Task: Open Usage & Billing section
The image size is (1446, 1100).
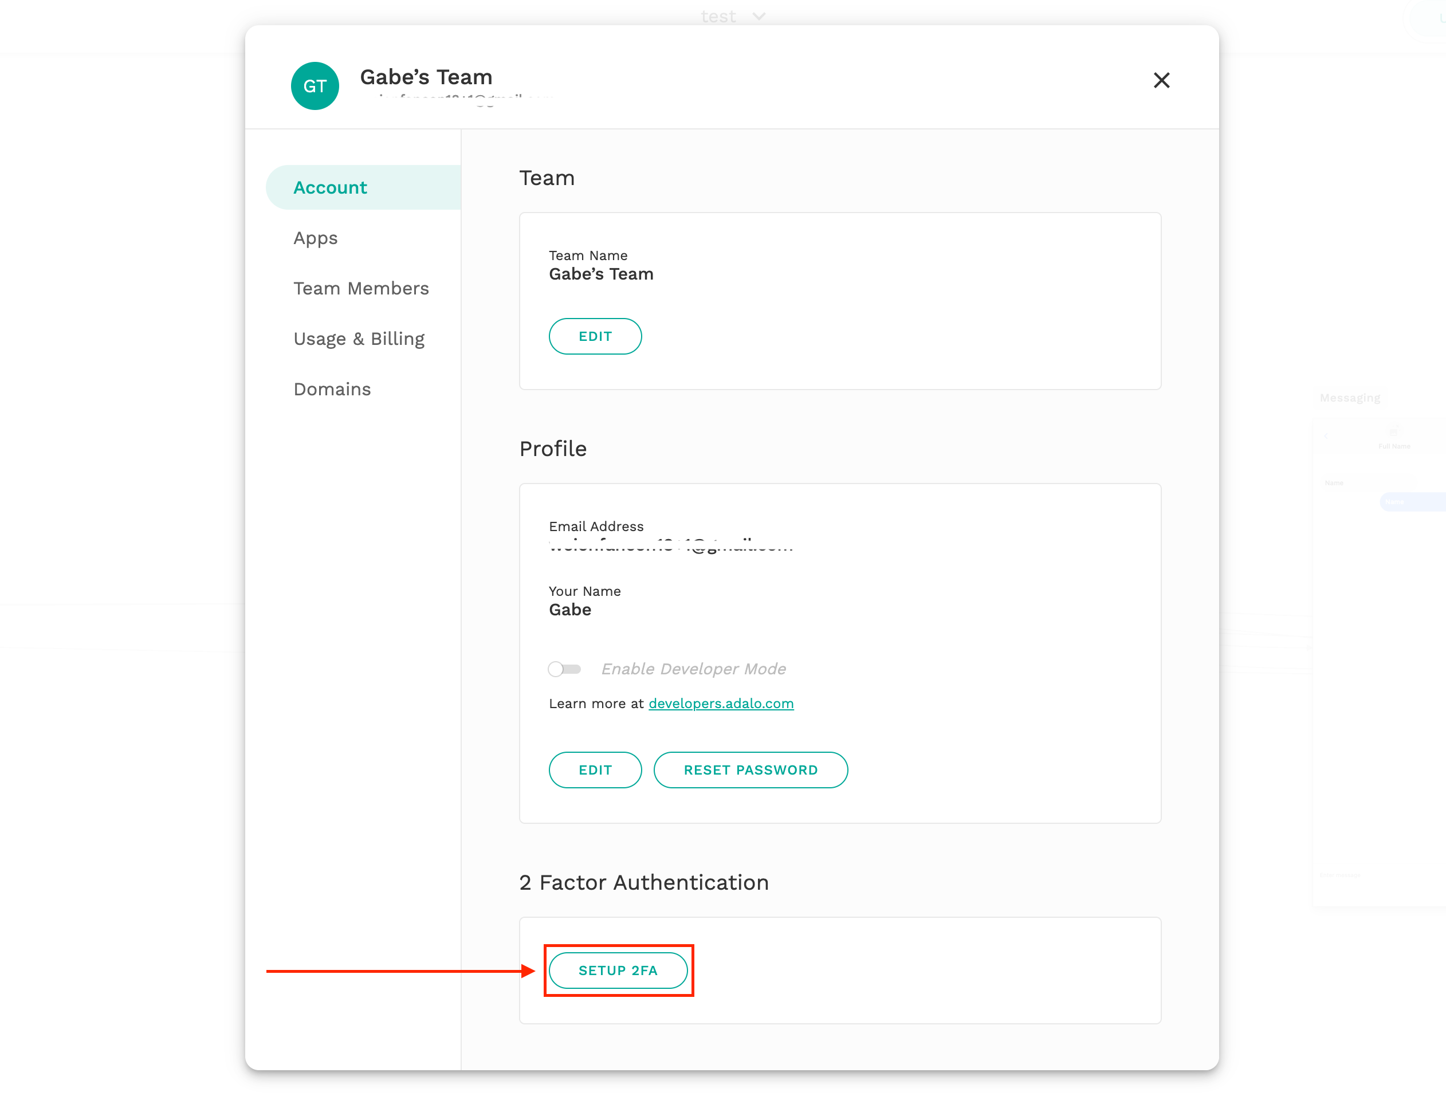Action: (359, 339)
